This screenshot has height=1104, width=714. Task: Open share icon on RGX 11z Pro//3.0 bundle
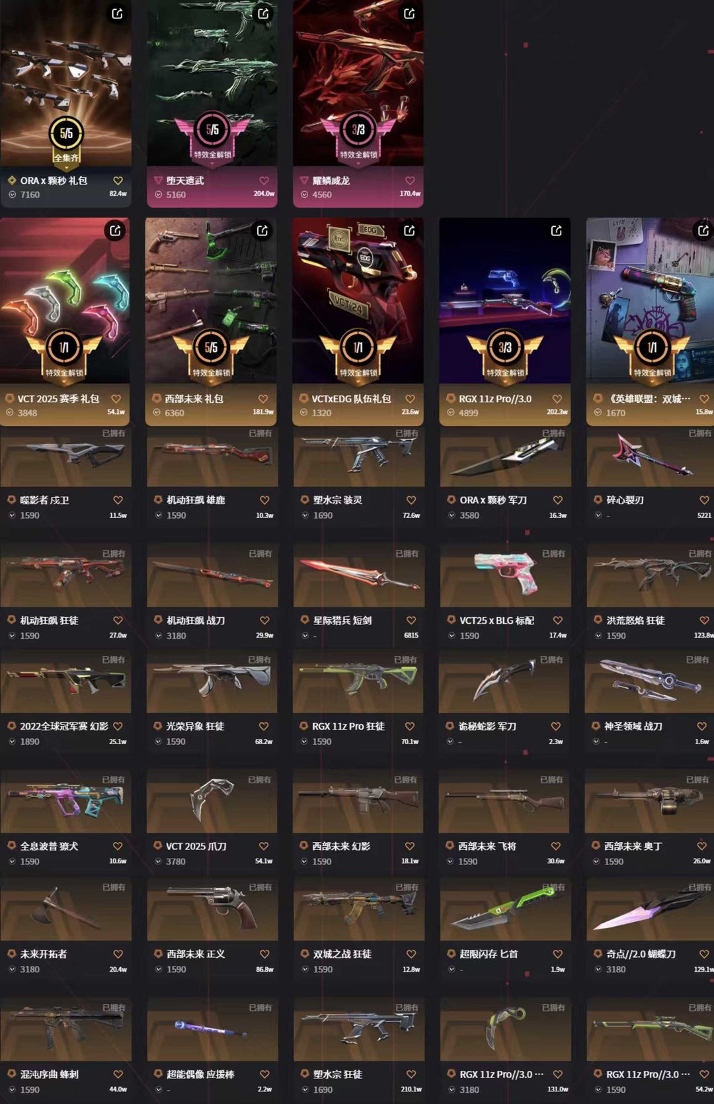[x=556, y=231]
